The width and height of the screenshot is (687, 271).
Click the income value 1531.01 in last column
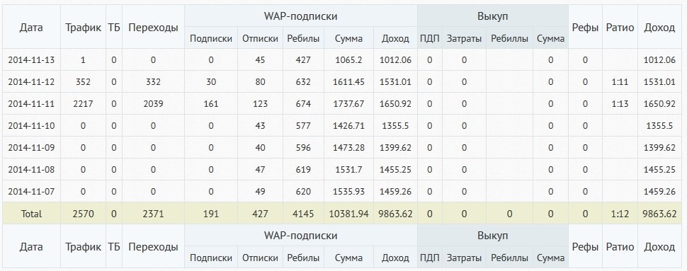[659, 82]
